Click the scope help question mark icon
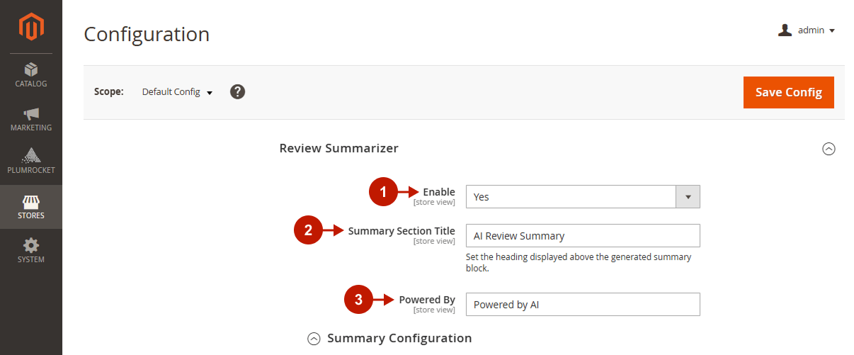Viewport: 854px width, 355px height. (x=238, y=91)
